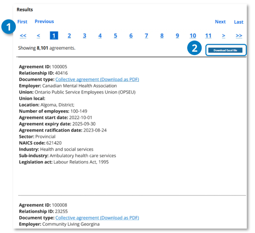Click Relationship ID value 23255
The height and width of the screenshot is (233, 255).
pos(61,212)
